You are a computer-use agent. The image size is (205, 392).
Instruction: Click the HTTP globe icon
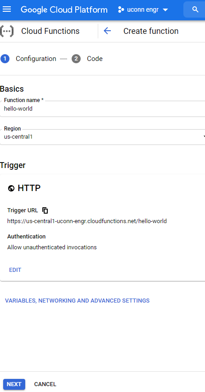click(x=11, y=188)
